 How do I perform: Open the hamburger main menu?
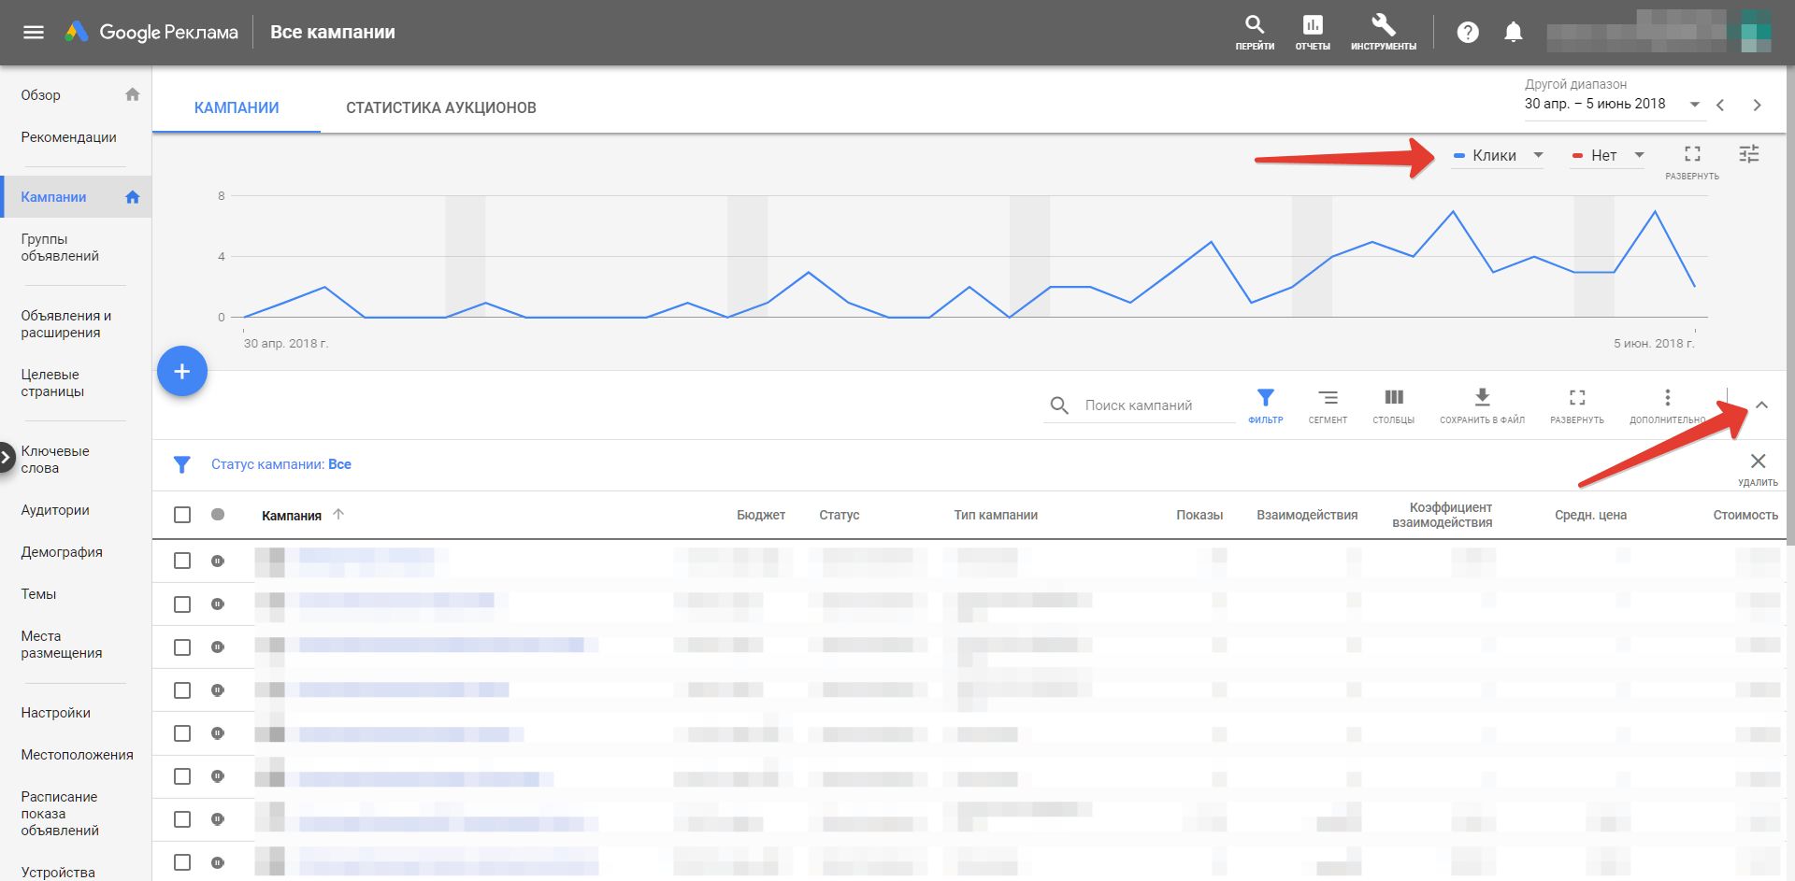tap(34, 33)
